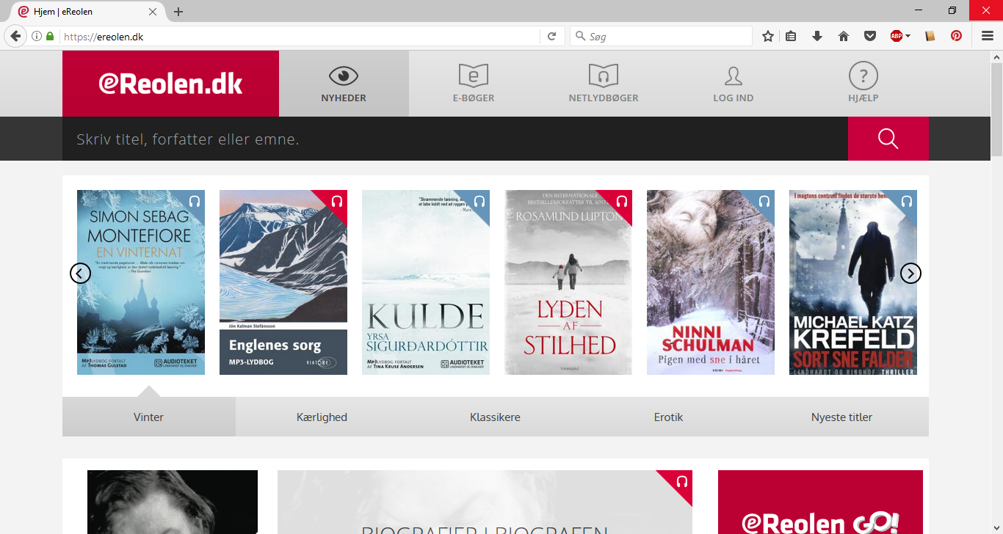Viewport: 1003px width, 534px height.
Task: Open the Log ind page
Action: click(734, 84)
